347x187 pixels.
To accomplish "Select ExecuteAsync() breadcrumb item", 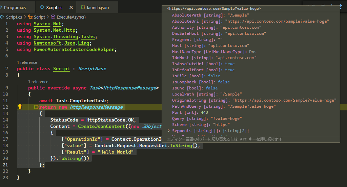I will coord(71,17).
